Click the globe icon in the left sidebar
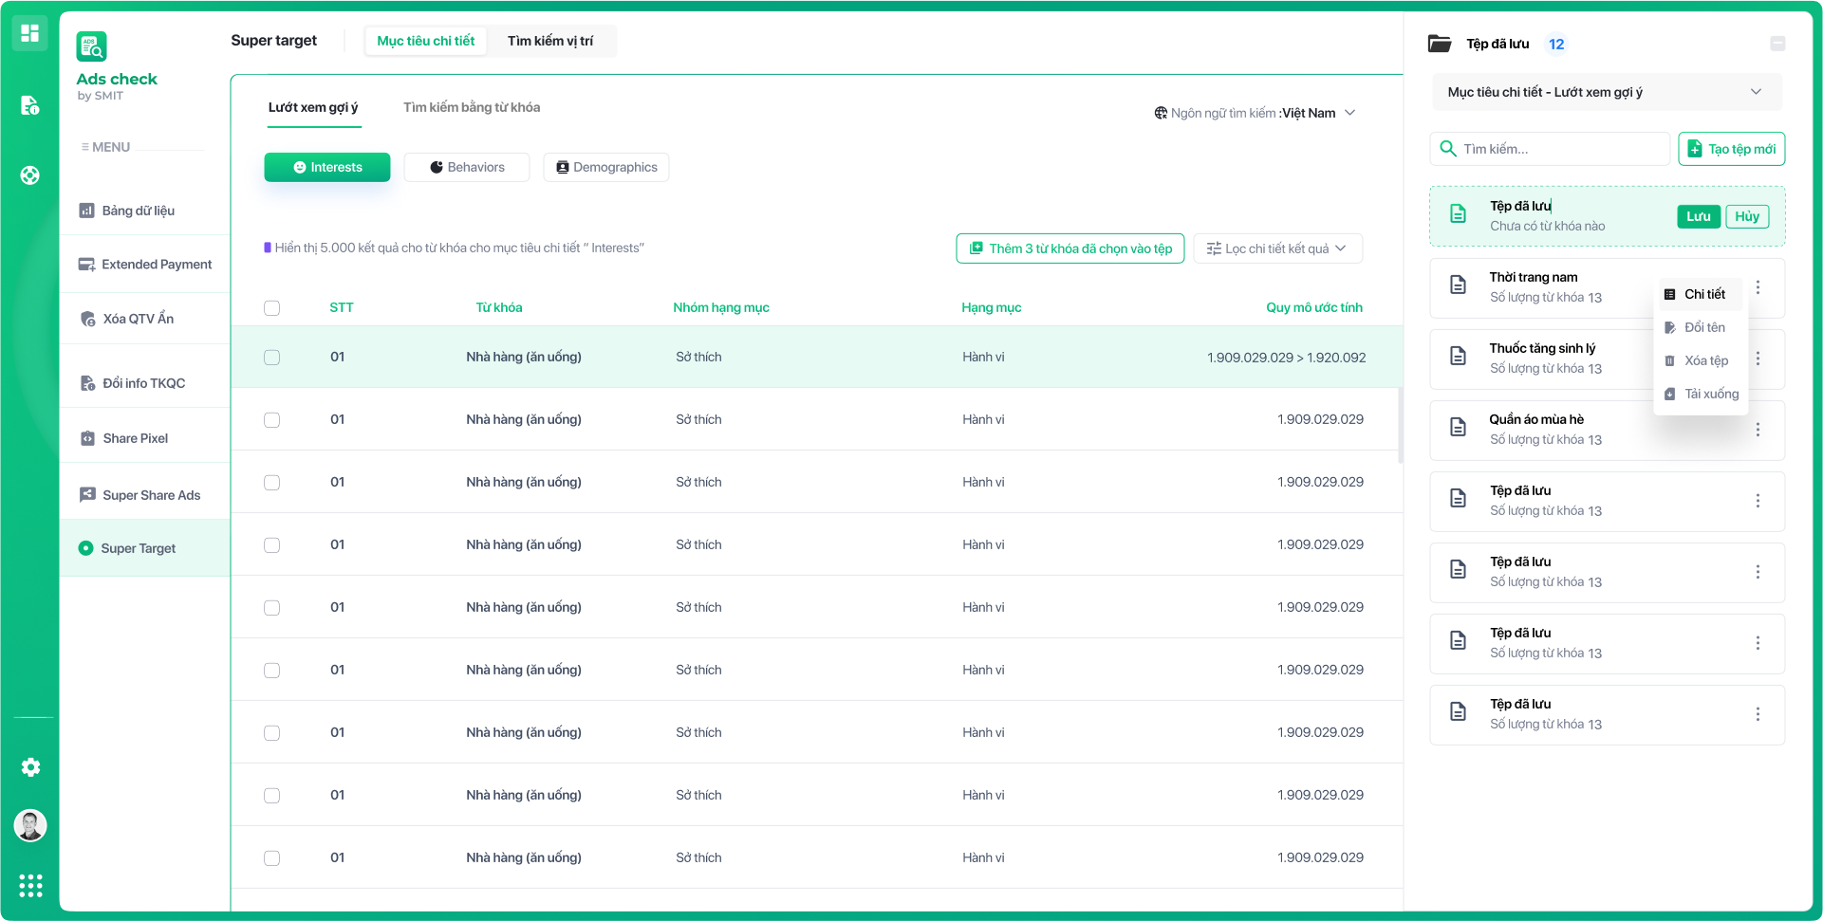Viewport: 1823px width, 921px height. point(29,175)
